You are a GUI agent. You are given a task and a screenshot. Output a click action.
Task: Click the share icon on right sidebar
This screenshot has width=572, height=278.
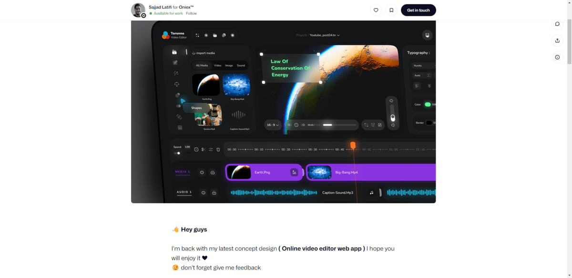coord(557,41)
